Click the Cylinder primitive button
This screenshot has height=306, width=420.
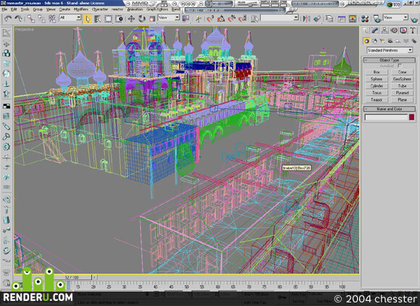[x=377, y=86]
